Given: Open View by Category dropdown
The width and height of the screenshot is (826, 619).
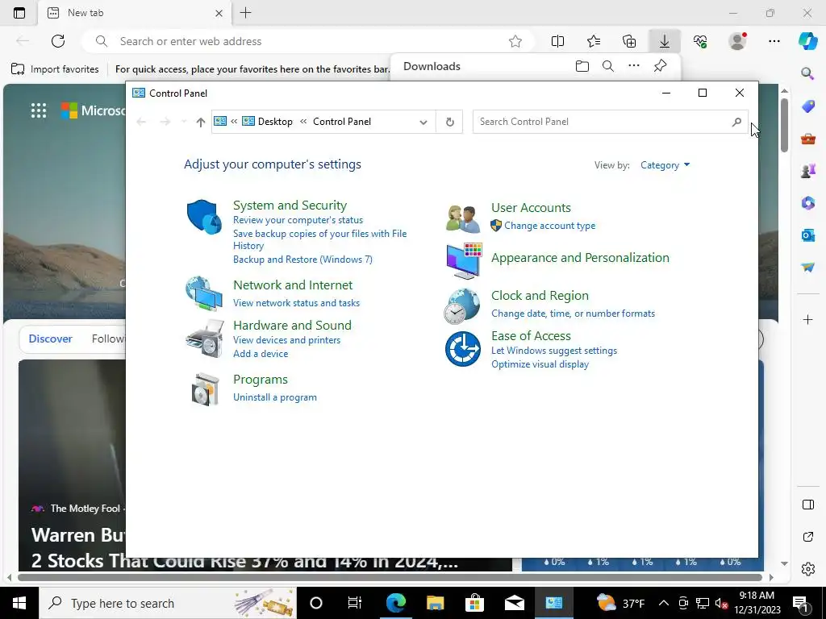Looking at the screenshot, I should (x=665, y=165).
